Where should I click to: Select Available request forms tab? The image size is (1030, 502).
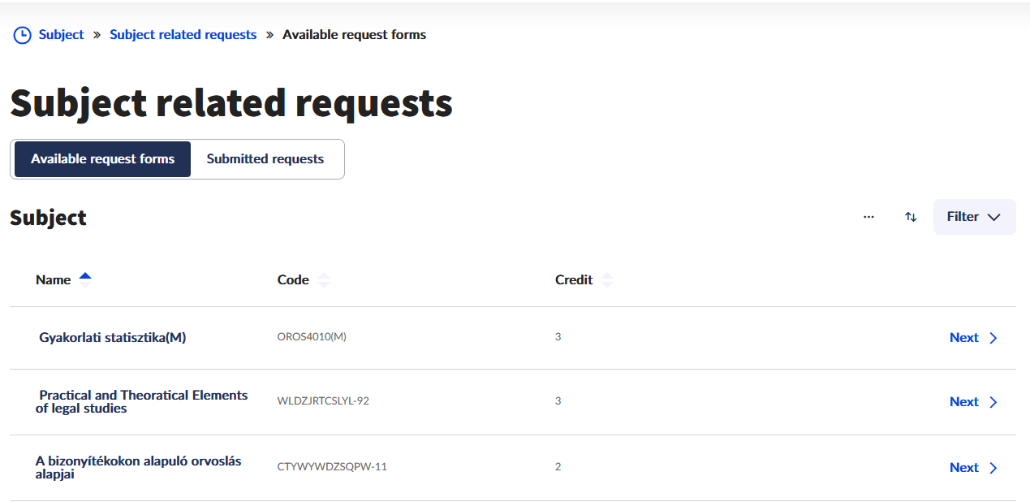[103, 159]
